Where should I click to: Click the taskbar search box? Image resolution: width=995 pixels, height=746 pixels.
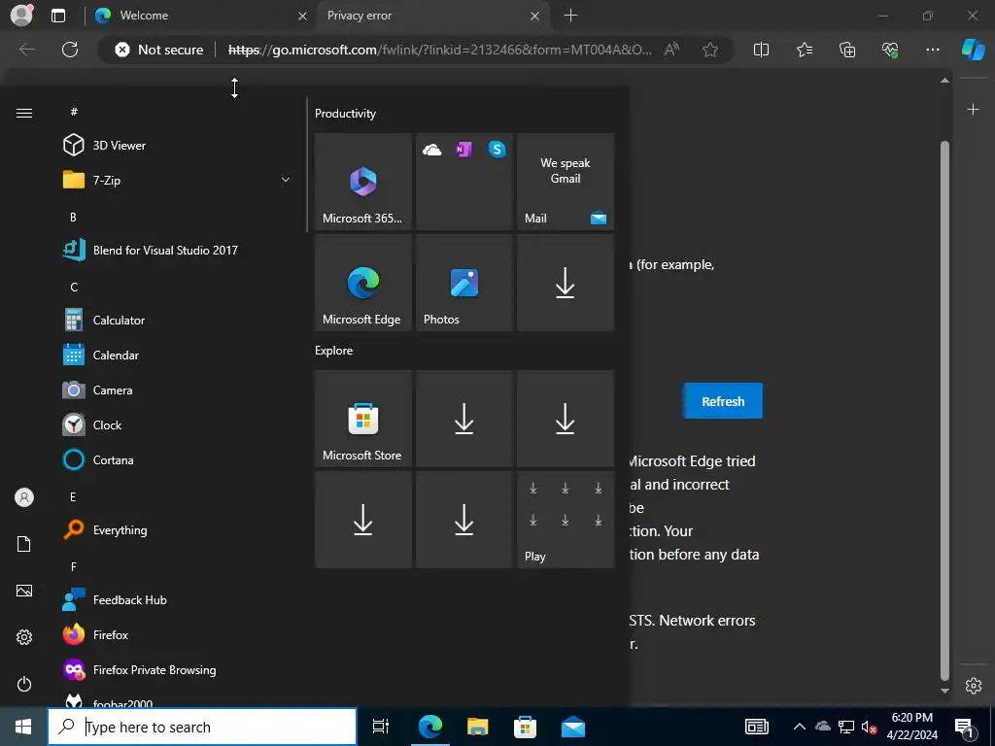pos(202,727)
